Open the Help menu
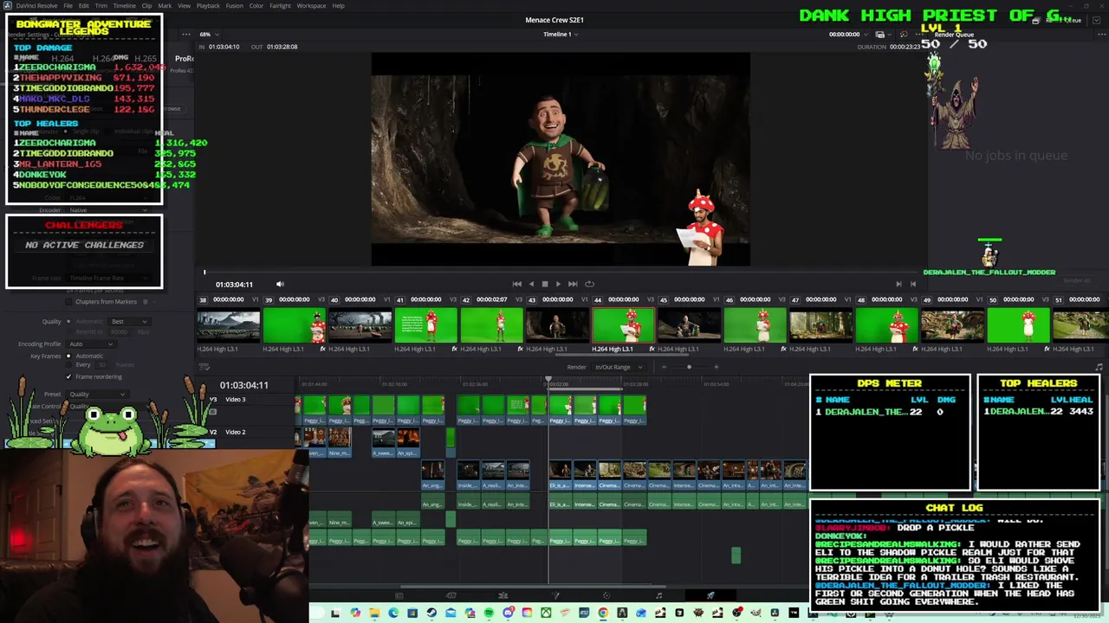 click(338, 6)
